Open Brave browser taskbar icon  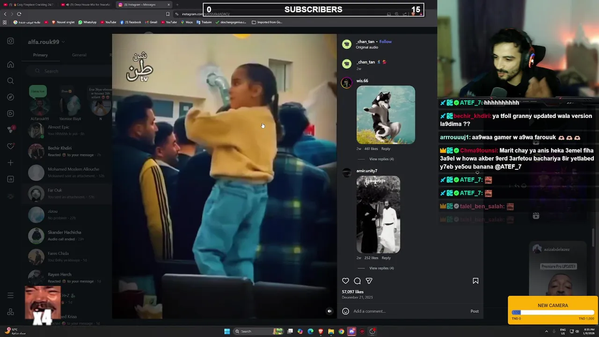(x=321, y=331)
